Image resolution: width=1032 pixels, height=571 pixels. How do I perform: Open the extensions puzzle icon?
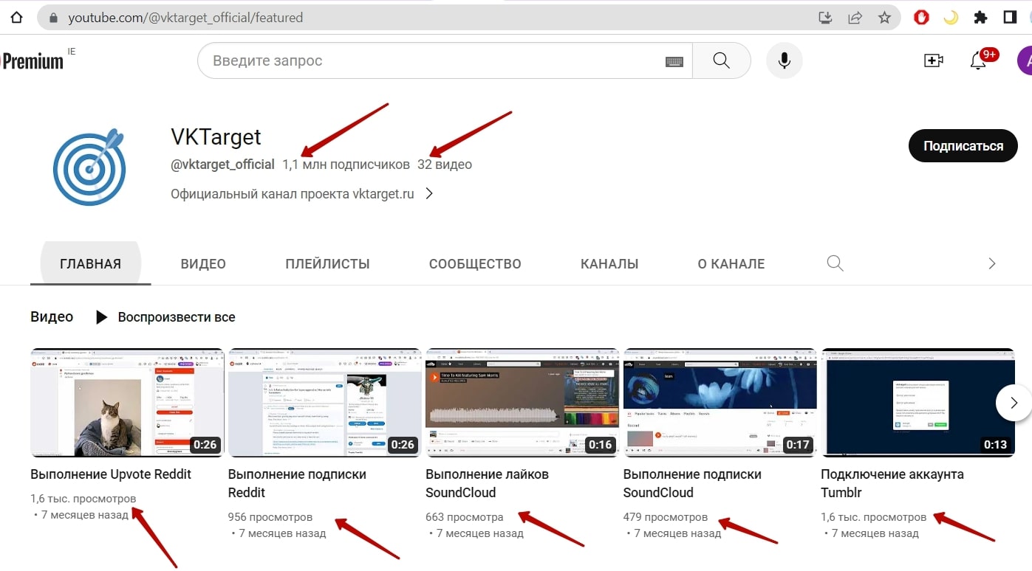[980, 18]
